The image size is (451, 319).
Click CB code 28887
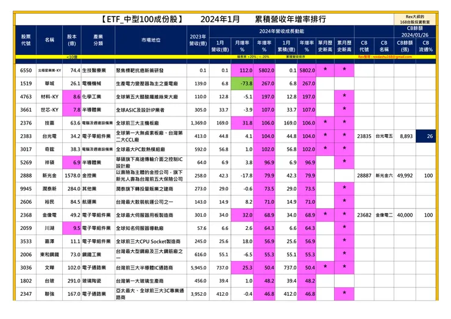tap(364, 176)
